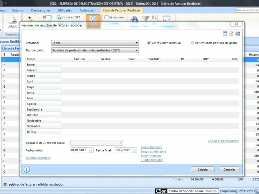Click the Segundo trimestre link
This screenshot has height=194, width=259.
click(153, 151)
